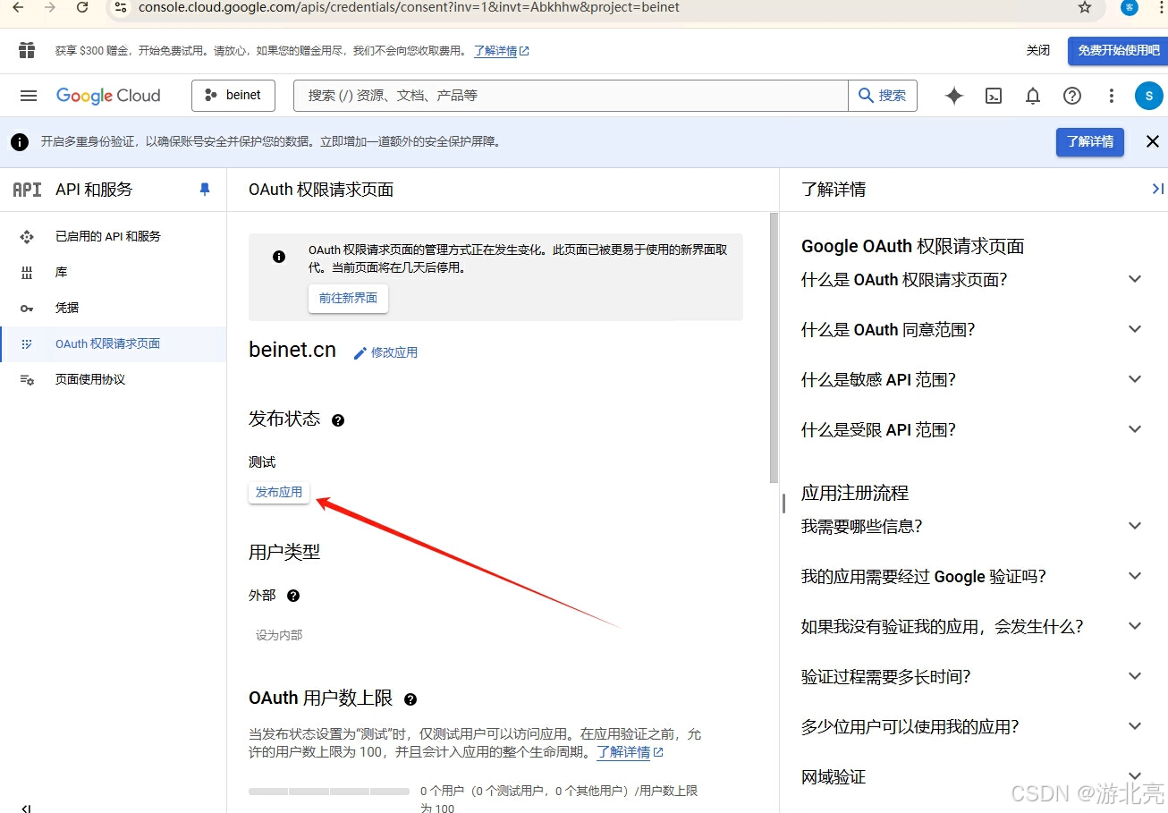Activate Cloud Shell terminal icon
This screenshot has height=813, width=1168.
pyautogui.click(x=994, y=96)
